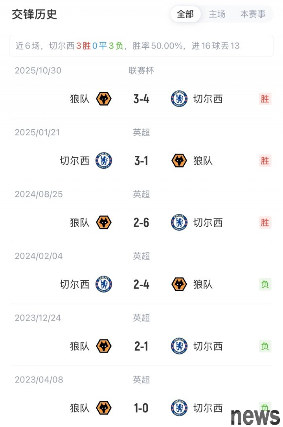This screenshot has height=427, width=283.
Task: Open the 2-6 score match details
Action: tap(141, 222)
